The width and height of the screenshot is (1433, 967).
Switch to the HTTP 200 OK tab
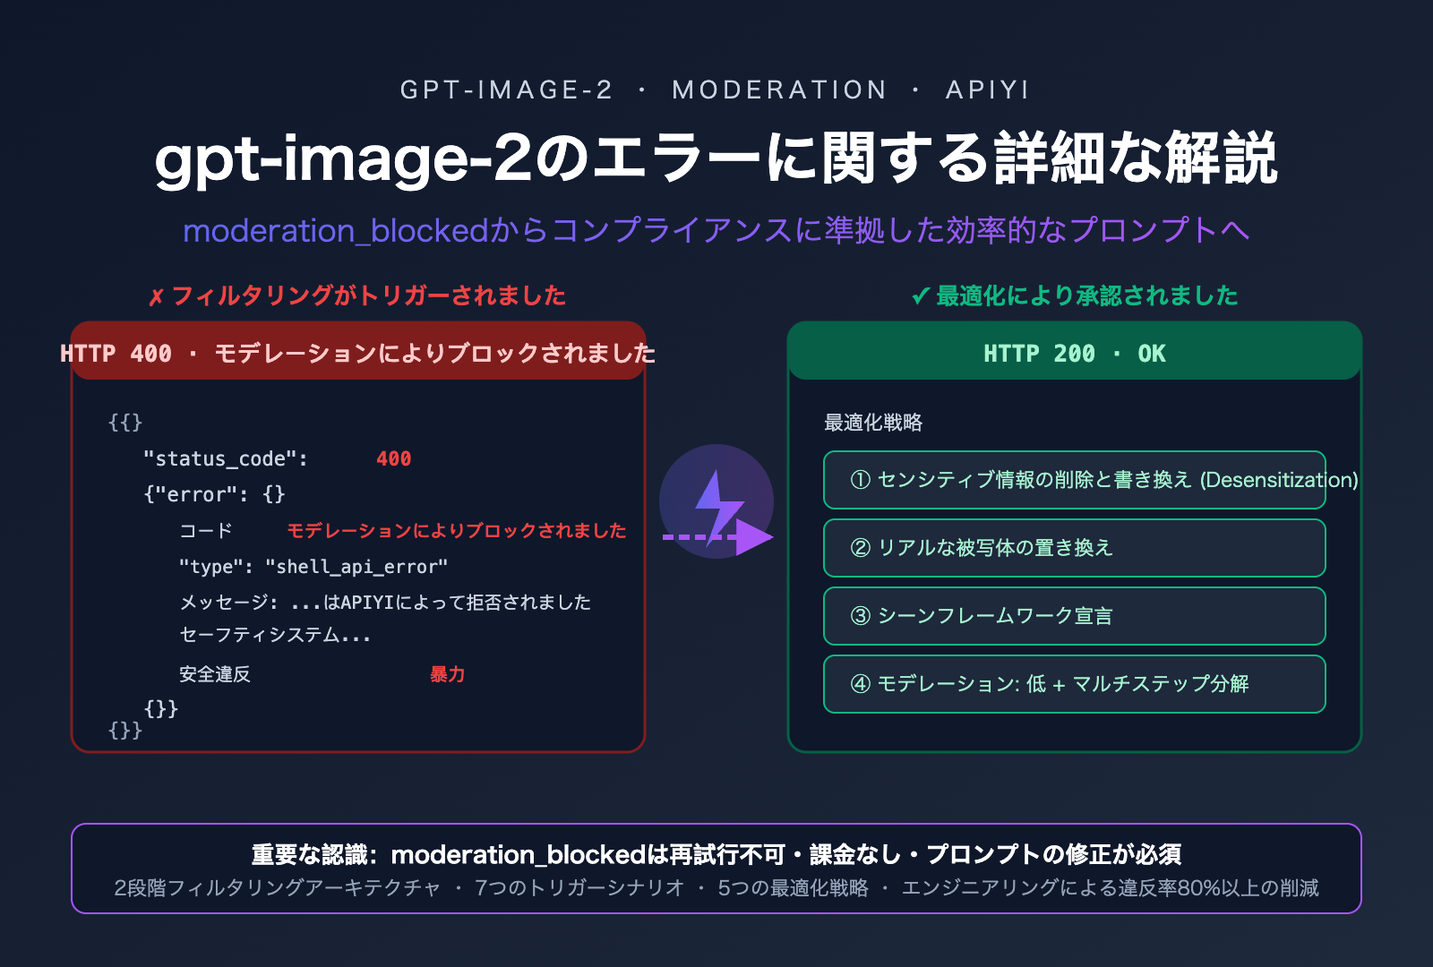point(1074,353)
